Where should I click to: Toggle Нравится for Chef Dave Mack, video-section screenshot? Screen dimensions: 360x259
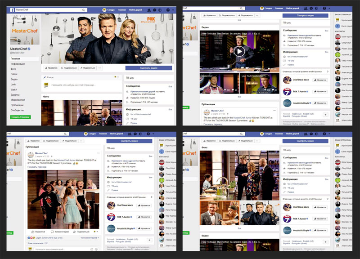pos(320,80)
